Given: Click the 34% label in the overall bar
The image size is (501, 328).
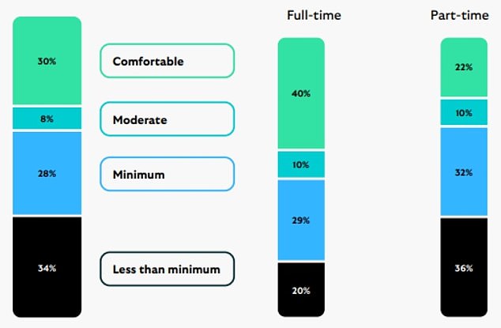Looking at the screenshot, I should point(47,269).
